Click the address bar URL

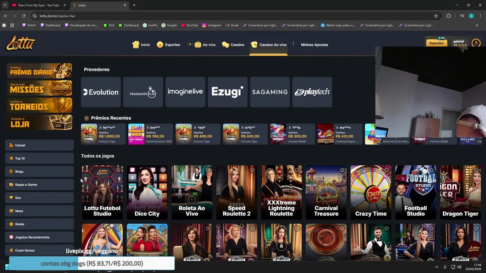coord(57,16)
